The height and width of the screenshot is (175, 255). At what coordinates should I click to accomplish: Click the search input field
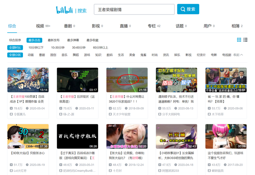click(x=134, y=9)
